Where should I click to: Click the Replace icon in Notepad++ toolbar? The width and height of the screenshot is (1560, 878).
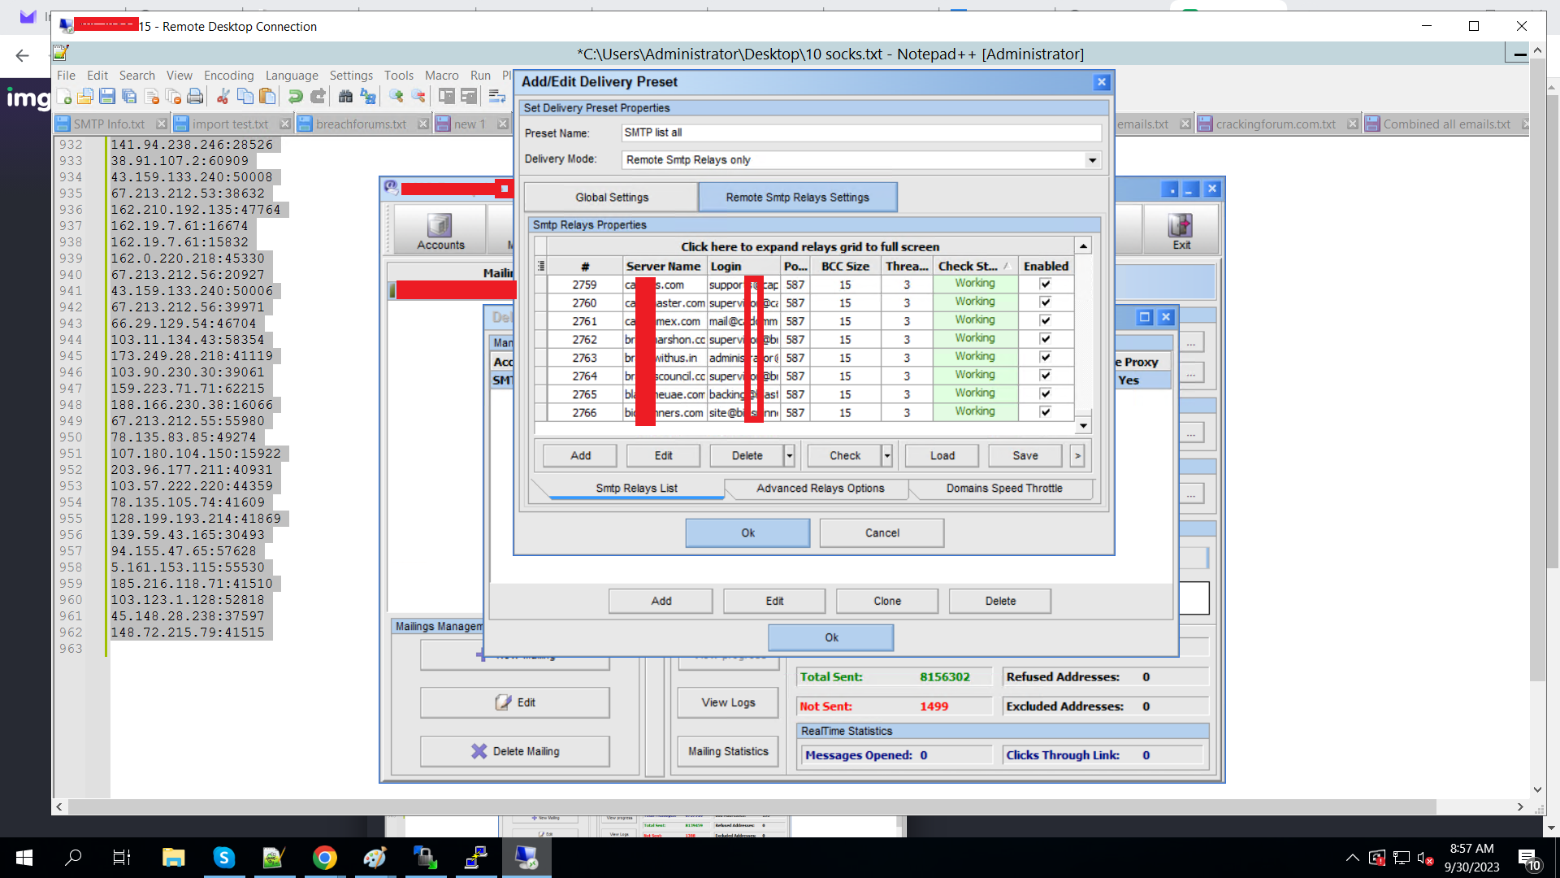pos(368,97)
